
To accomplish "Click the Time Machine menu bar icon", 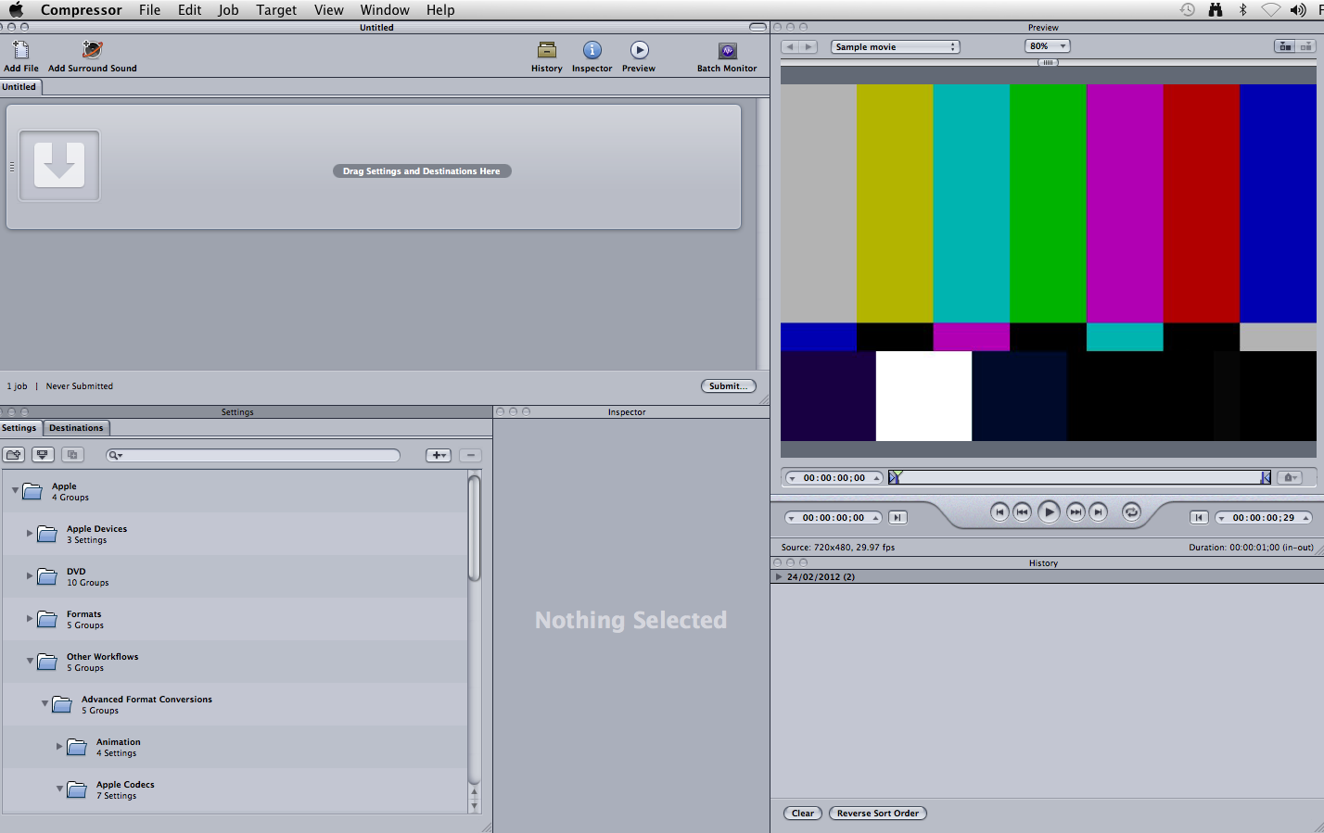I will tap(1188, 10).
